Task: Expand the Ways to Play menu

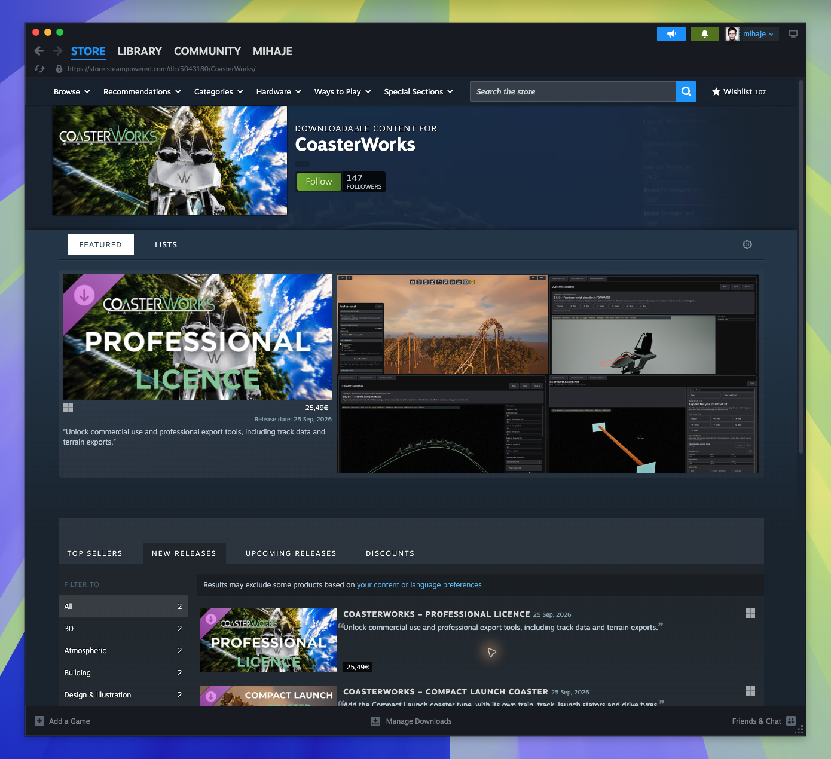Action: point(343,91)
